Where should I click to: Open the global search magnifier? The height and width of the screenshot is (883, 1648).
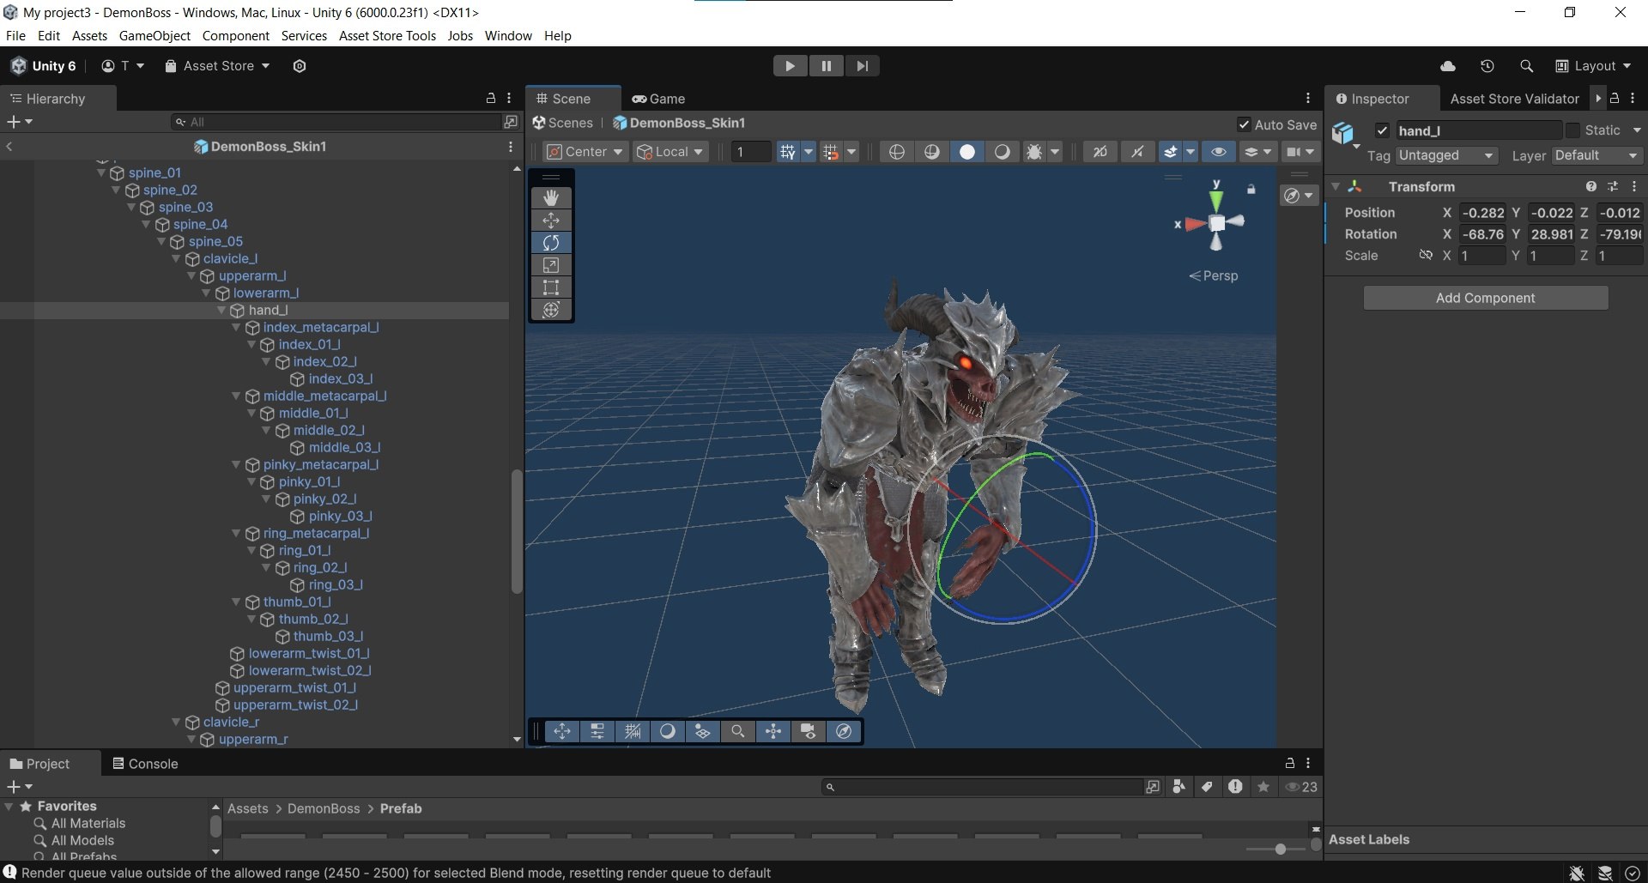(1526, 66)
